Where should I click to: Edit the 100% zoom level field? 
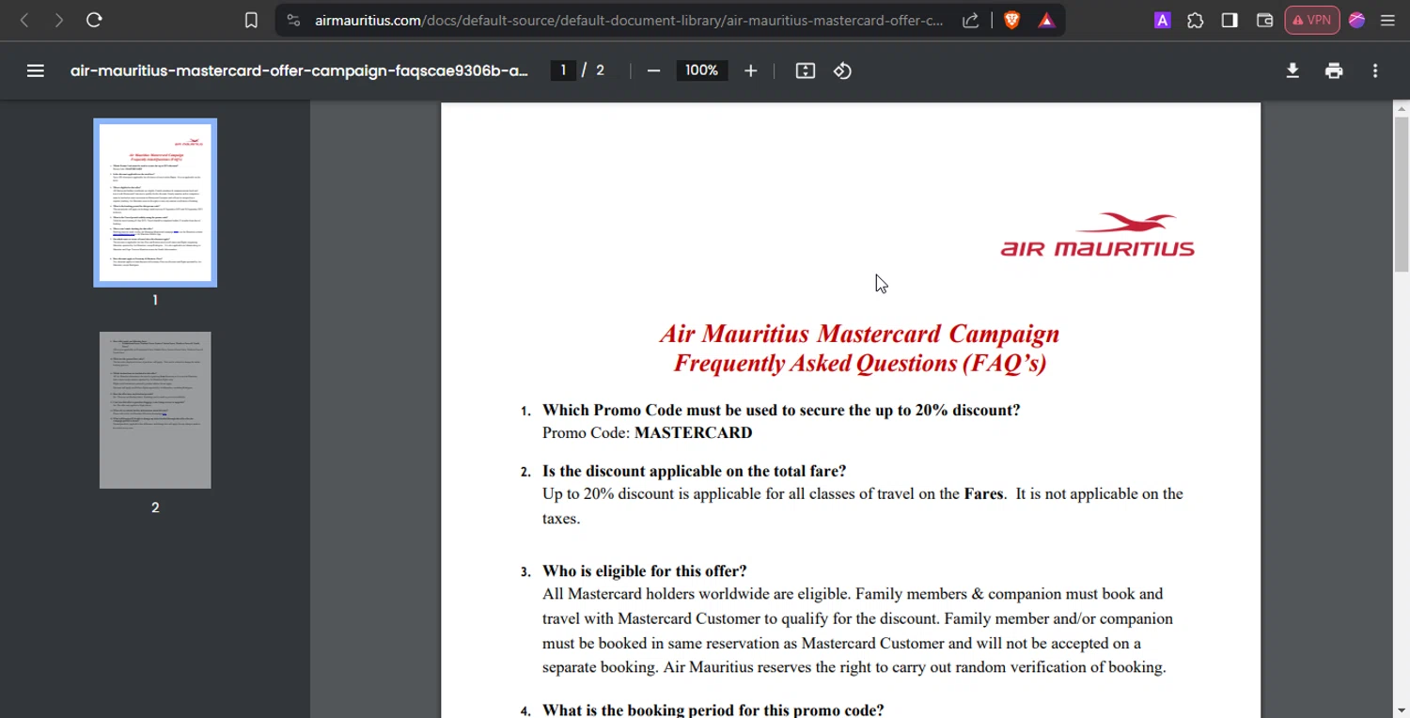[701, 70]
